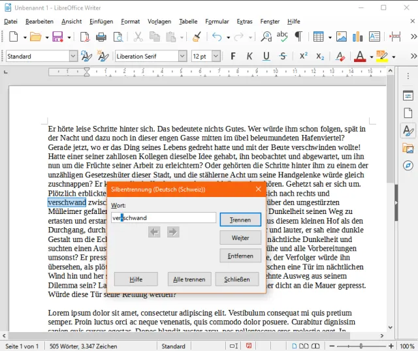Click the Print icon in toolbar
418x351 pixels.
pos(101,37)
